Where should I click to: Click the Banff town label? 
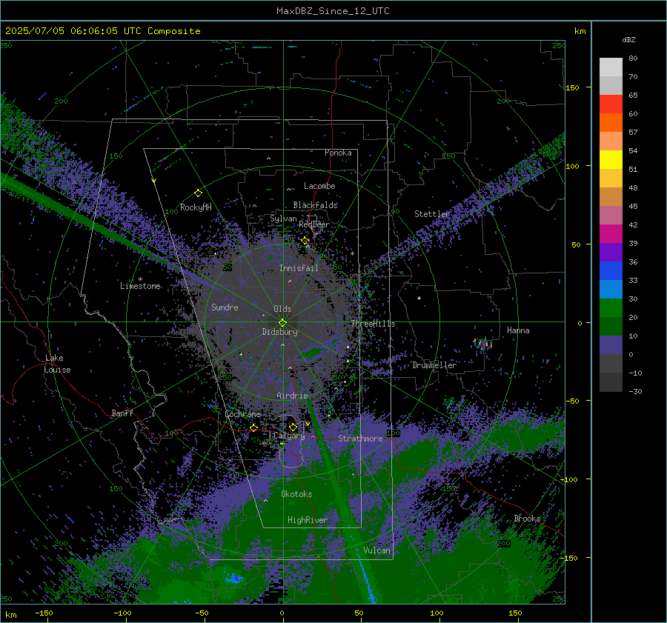(122, 413)
